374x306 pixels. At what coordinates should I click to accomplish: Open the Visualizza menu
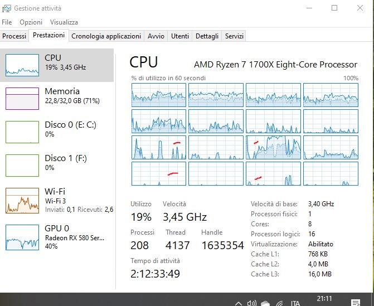pyautogui.click(x=64, y=22)
